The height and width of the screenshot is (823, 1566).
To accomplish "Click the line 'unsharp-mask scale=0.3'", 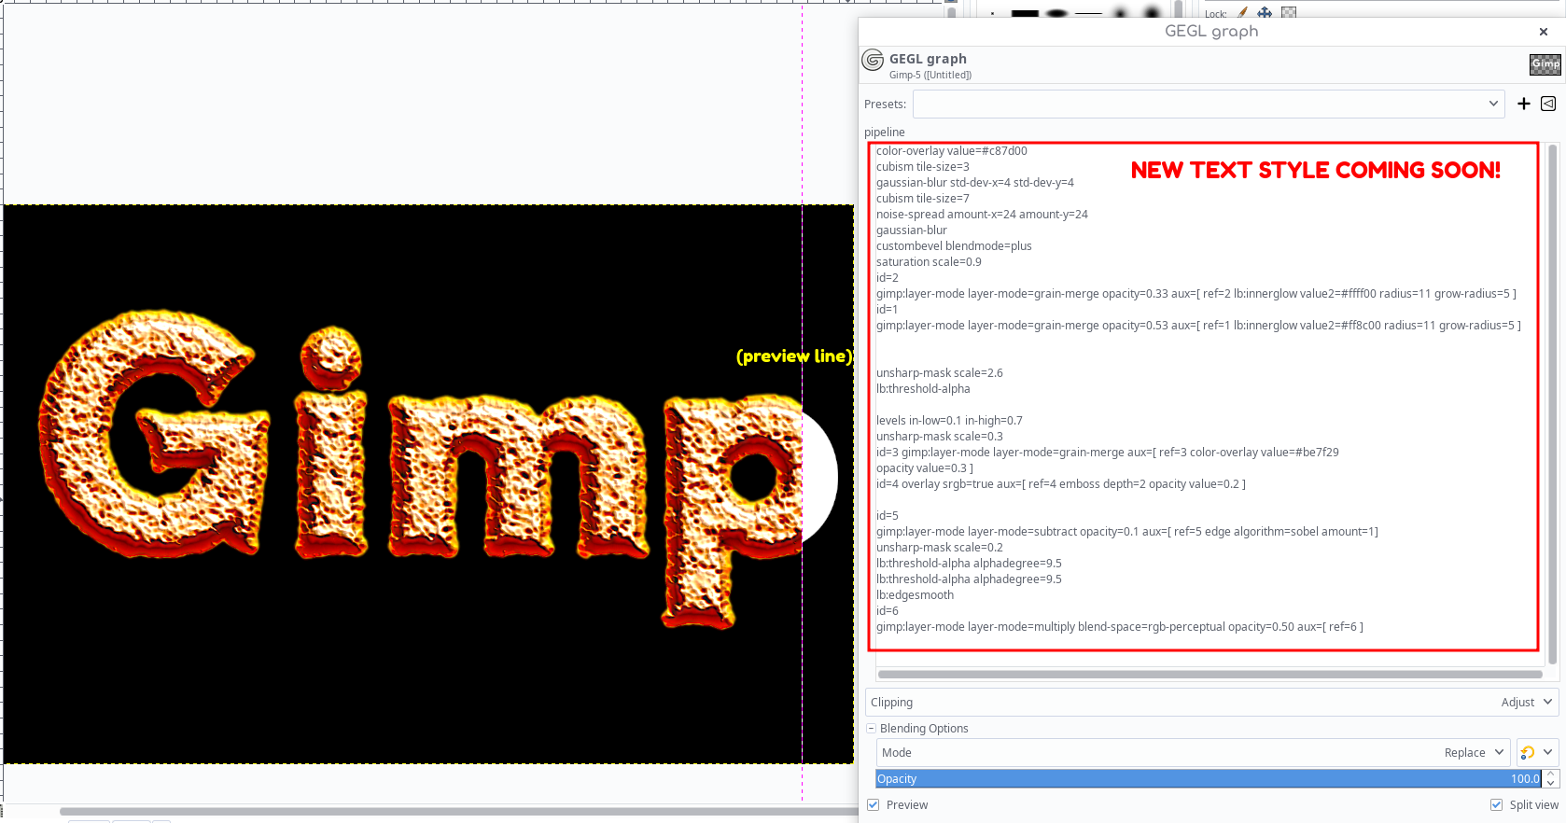I will click(940, 437).
